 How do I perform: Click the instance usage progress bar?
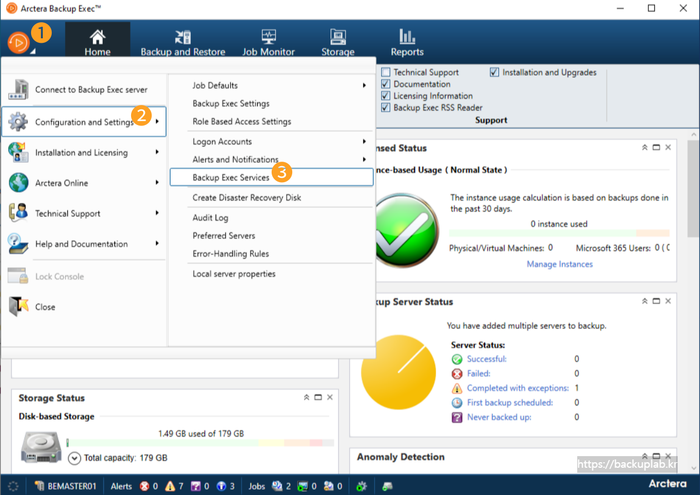click(x=559, y=233)
